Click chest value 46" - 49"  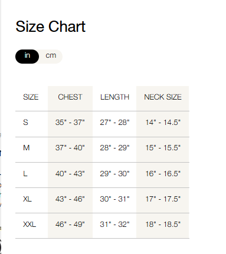pyautogui.click(x=70, y=225)
